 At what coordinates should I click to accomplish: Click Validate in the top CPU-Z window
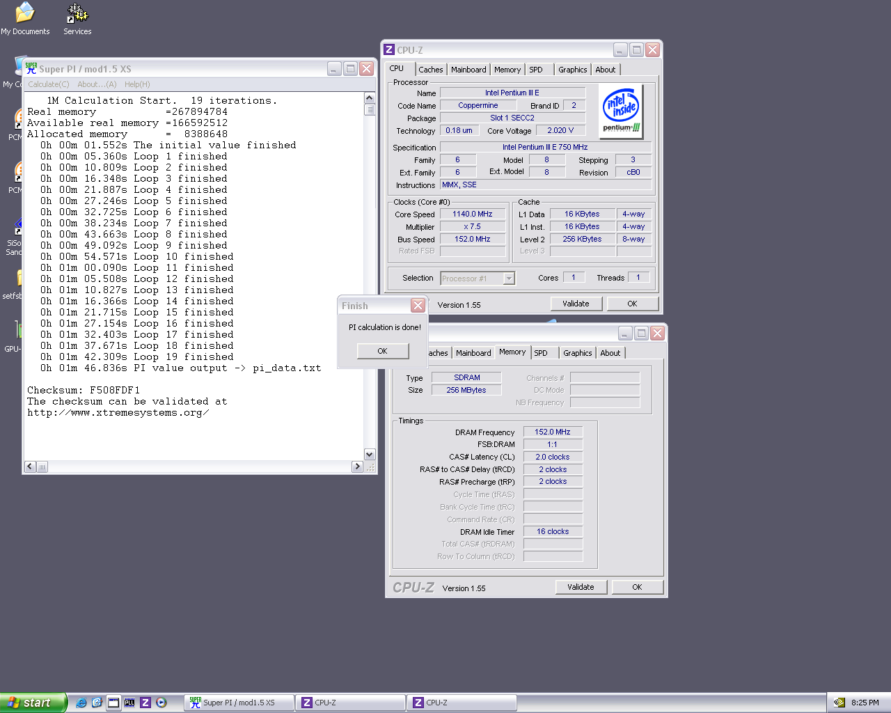point(576,304)
